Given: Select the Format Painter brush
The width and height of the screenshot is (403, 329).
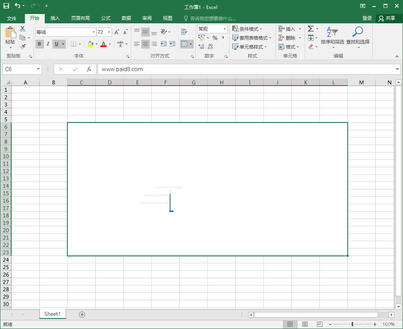Looking at the screenshot, I should click(x=23, y=46).
